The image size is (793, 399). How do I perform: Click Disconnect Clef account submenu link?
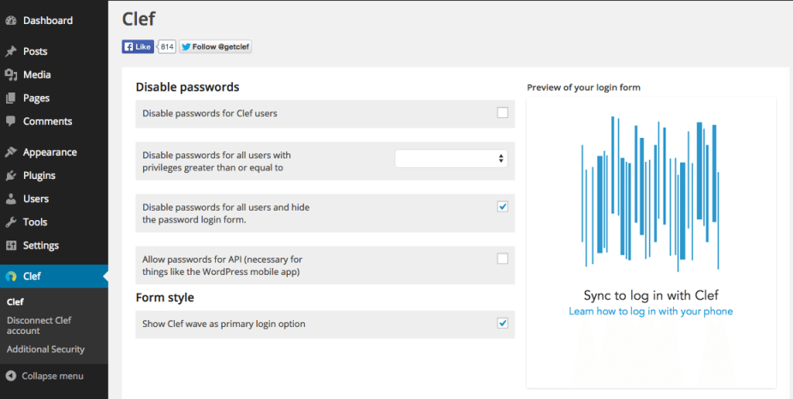point(39,325)
